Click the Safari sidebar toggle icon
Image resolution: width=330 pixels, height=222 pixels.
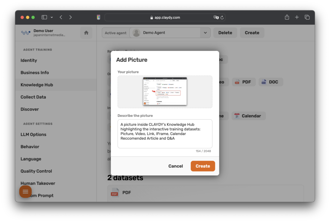(x=44, y=17)
